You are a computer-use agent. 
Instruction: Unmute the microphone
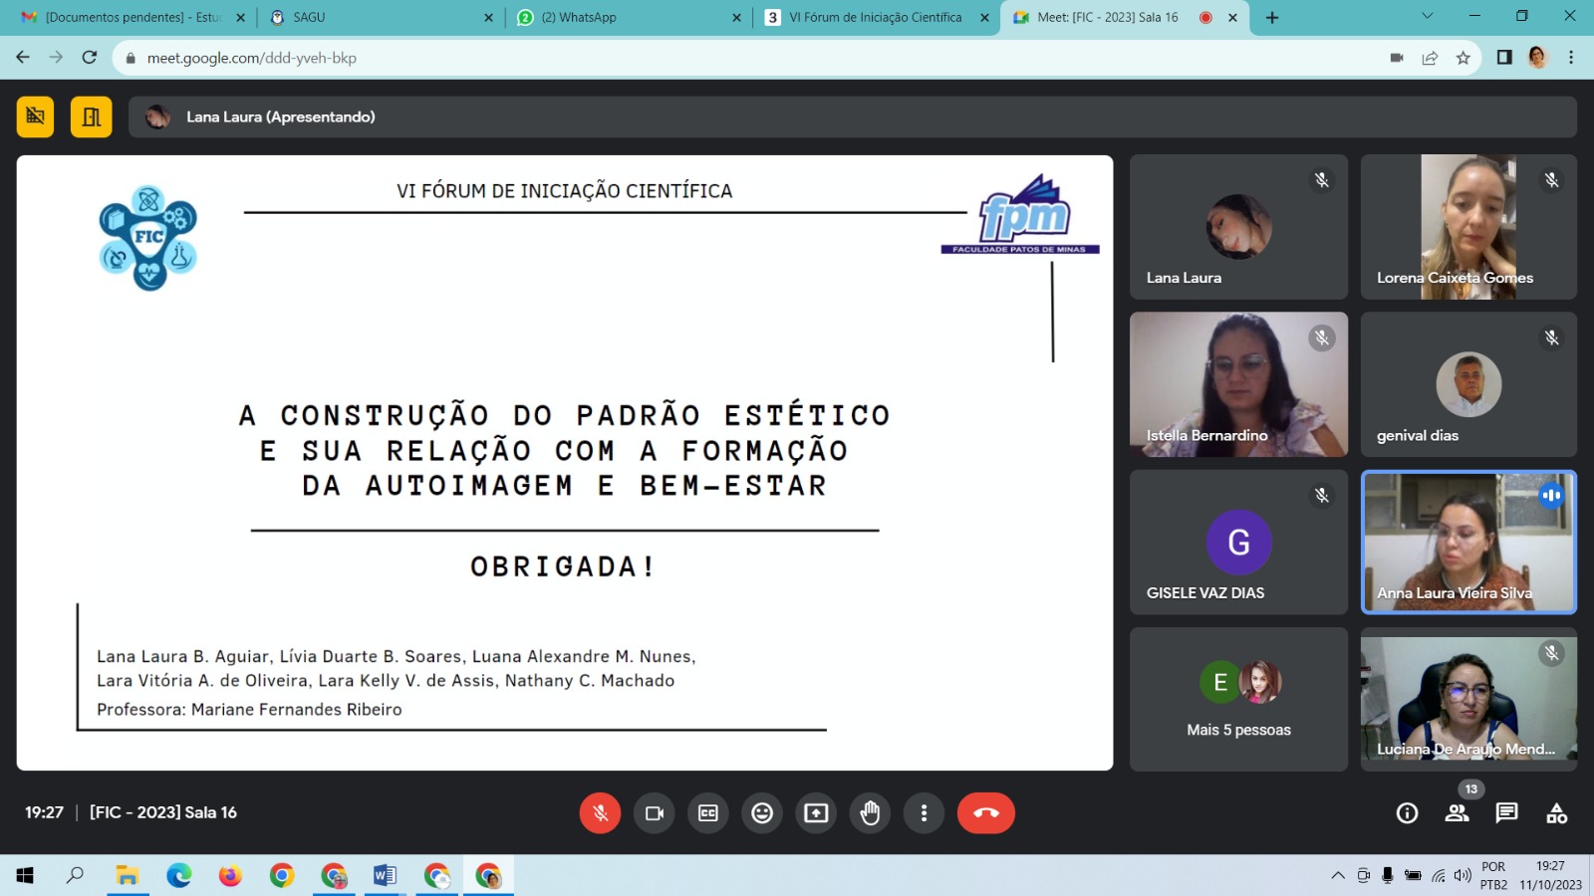[x=600, y=813]
